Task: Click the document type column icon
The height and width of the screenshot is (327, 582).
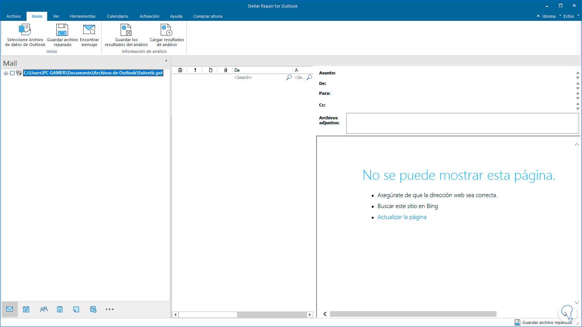Action: [x=211, y=70]
